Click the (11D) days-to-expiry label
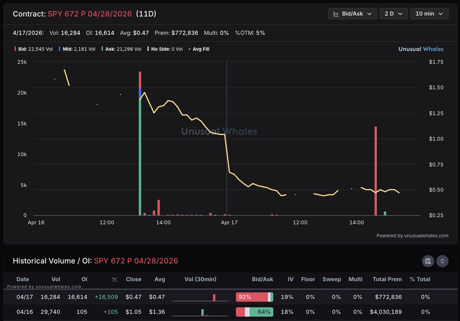Viewport: 460px width, 321px height. pos(146,14)
